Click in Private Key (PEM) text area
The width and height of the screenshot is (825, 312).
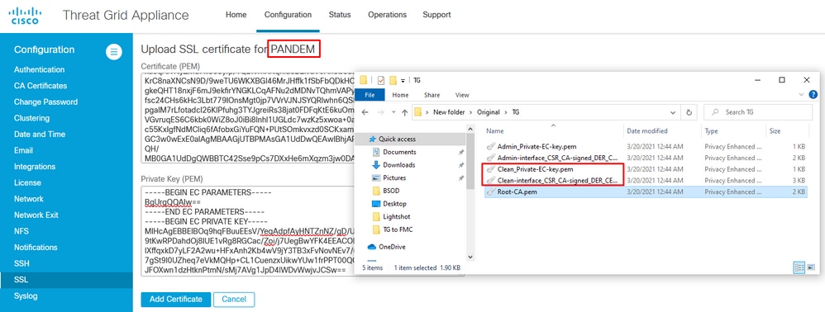pos(247,231)
